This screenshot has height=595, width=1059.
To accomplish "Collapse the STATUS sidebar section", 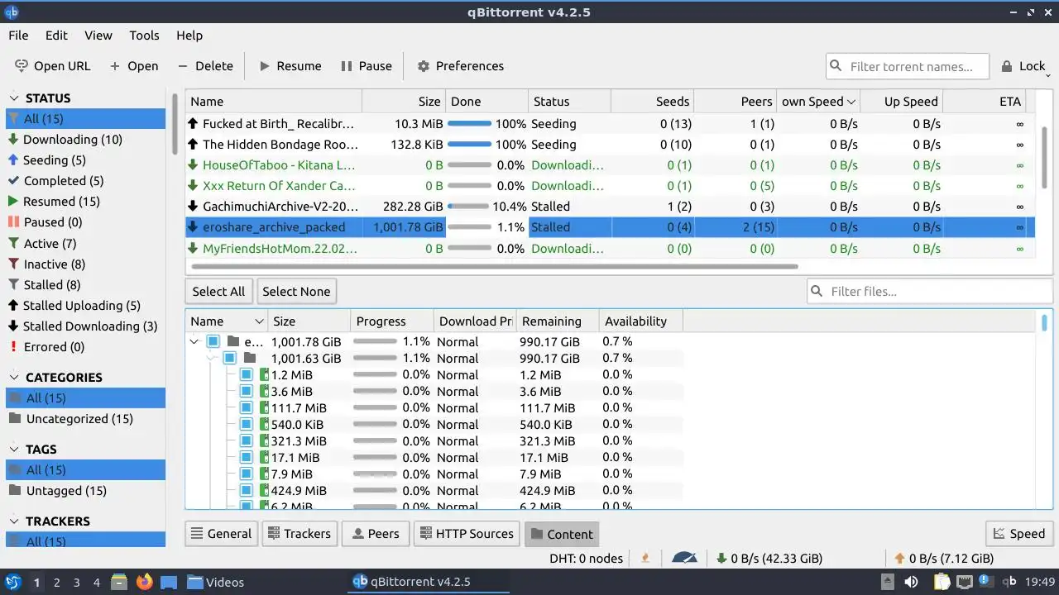I will coord(13,98).
